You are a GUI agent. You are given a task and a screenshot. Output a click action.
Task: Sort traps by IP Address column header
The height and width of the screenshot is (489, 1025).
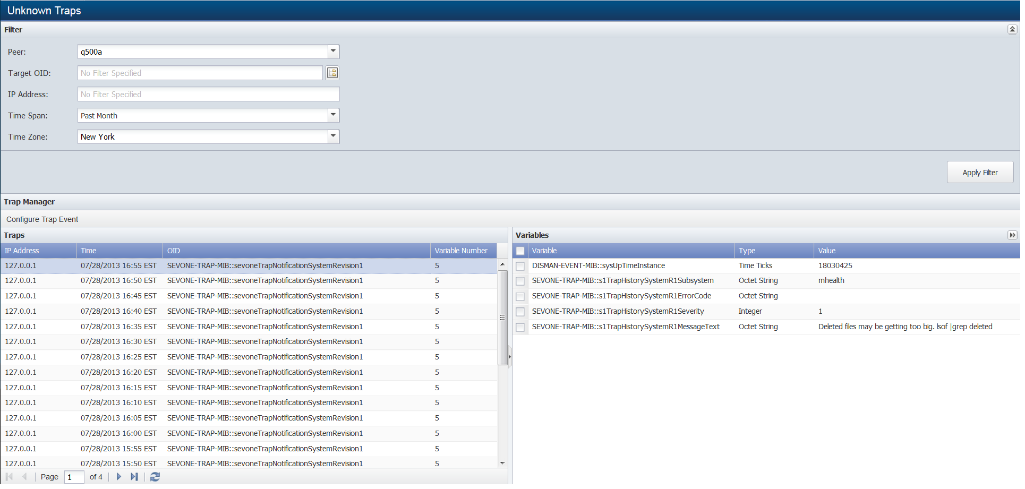point(38,251)
